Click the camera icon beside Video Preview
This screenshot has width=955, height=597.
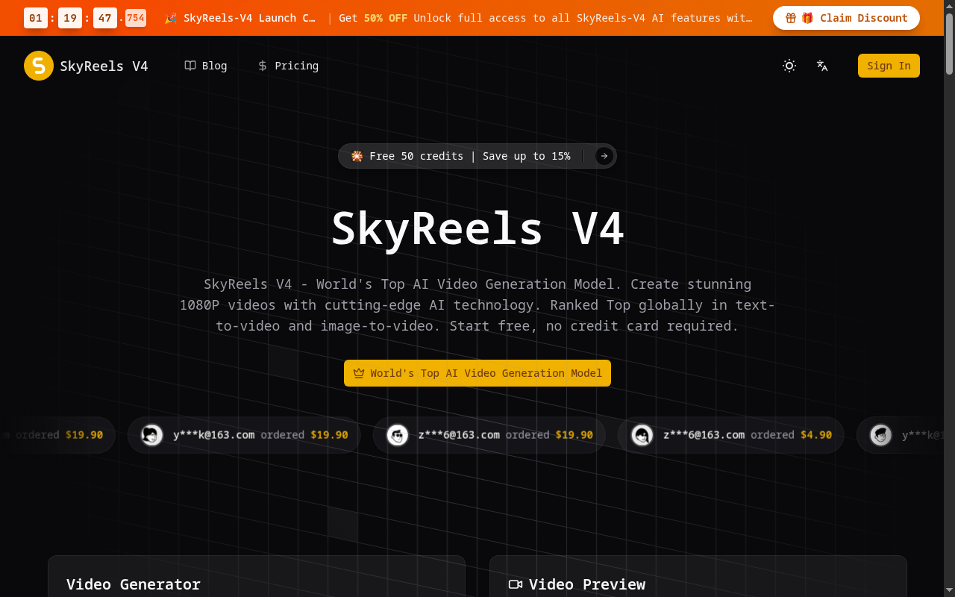(x=516, y=584)
